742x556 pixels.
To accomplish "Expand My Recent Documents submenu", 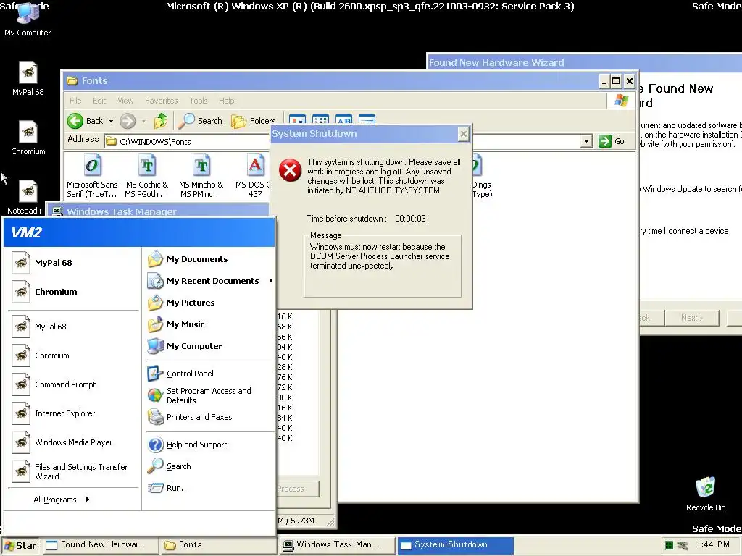I will click(209, 281).
